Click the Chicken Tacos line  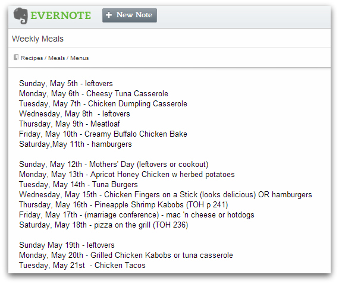coord(82,265)
